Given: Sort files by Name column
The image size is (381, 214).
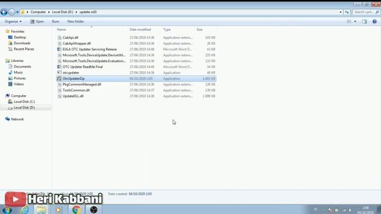Looking at the screenshot, I should click(61, 29).
